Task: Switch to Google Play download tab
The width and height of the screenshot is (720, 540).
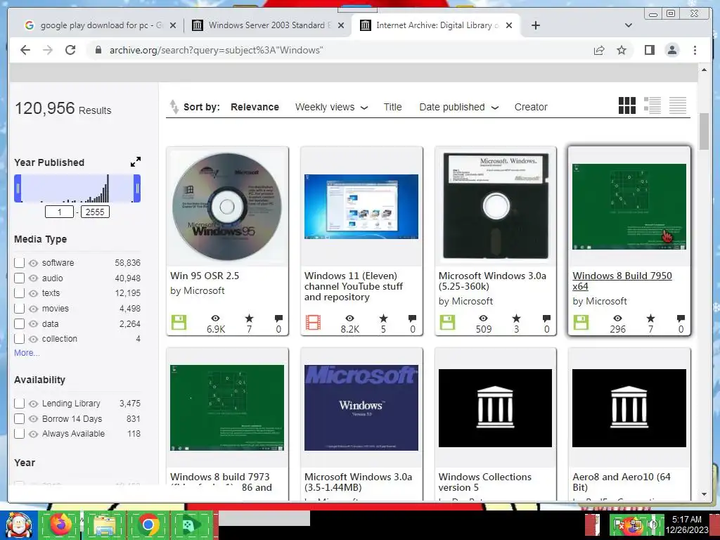Action: point(101,25)
